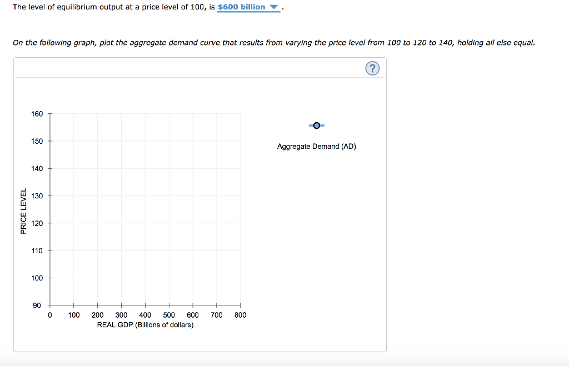Viewport: 569px width, 366px height.
Task: Click the PRICE LEVEL axis label
Action: [x=23, y=209]
